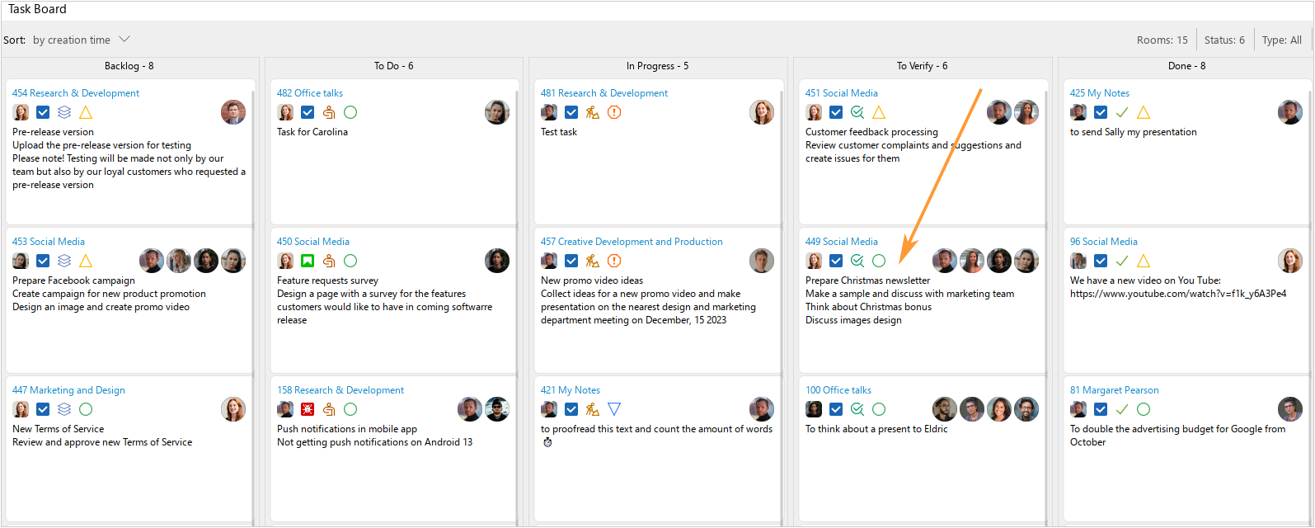The width and height of the screenshot is (1315, 528).
Task: Toggle the checkbox on task 447 card
Action: click(43, 409)
